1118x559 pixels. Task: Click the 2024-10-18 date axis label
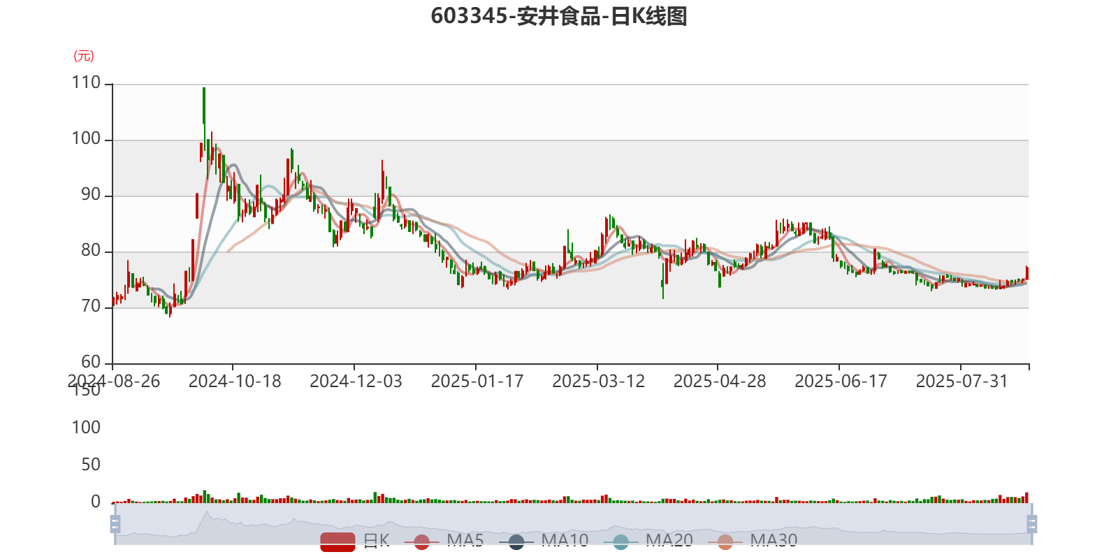(235, 382)
